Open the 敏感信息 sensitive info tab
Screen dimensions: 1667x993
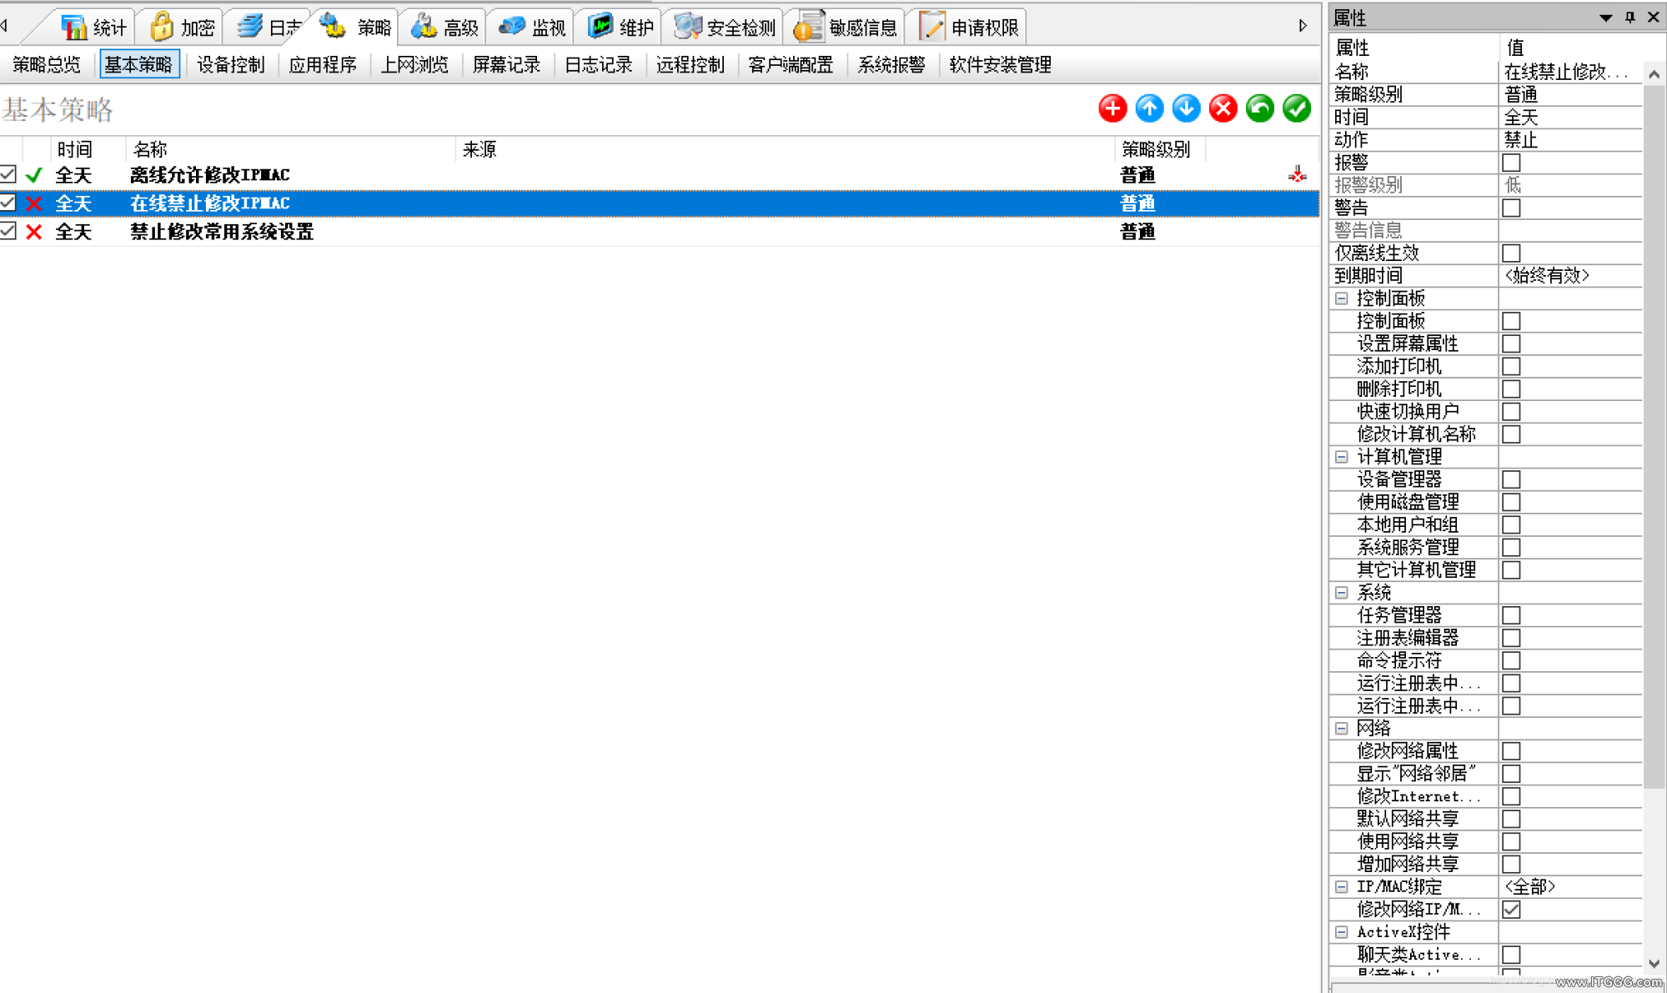846,28
